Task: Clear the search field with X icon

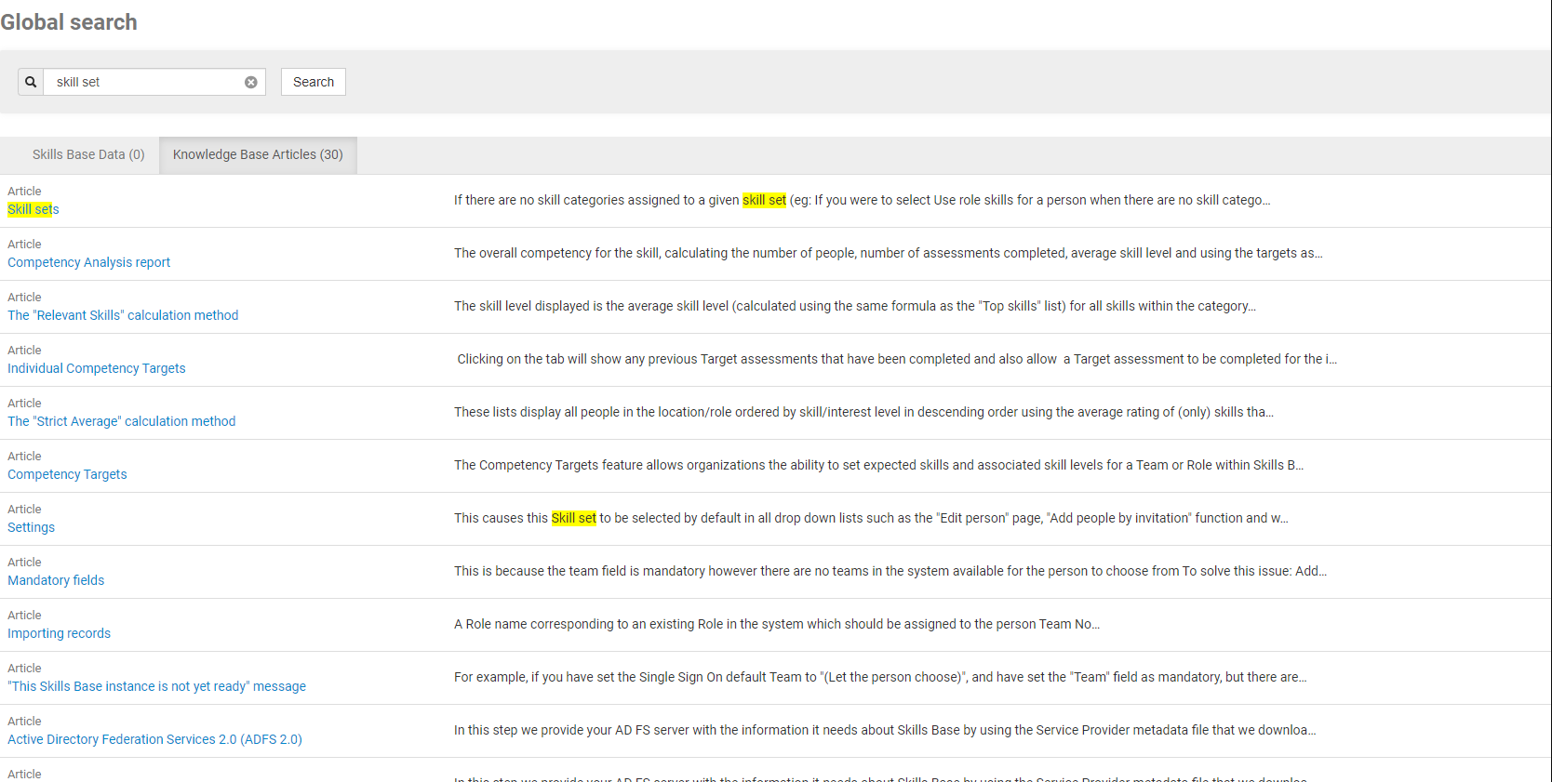Action: click(251, 82)
